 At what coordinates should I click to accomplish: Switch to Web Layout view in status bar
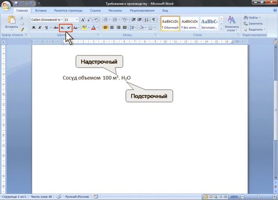click(216, 196)
